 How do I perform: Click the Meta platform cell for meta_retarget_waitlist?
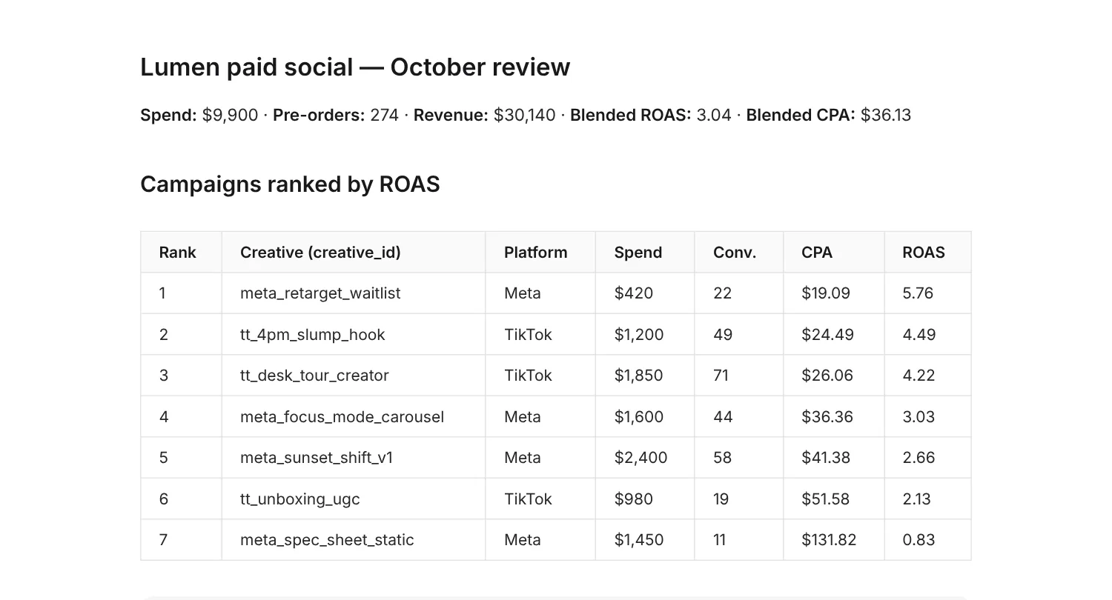point(540,293)
